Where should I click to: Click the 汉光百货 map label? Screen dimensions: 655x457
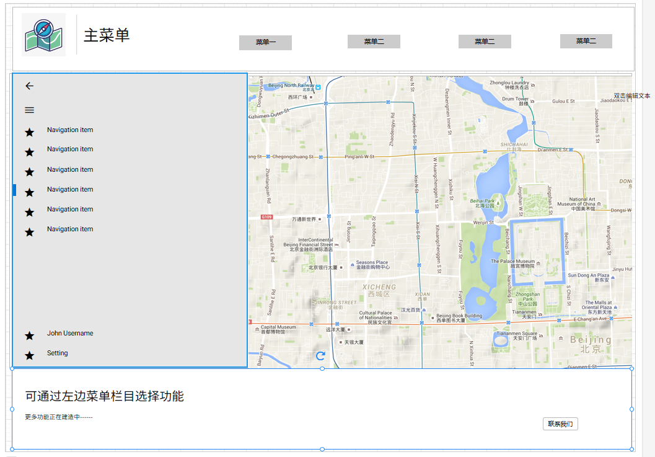click(x=411, y=310)
